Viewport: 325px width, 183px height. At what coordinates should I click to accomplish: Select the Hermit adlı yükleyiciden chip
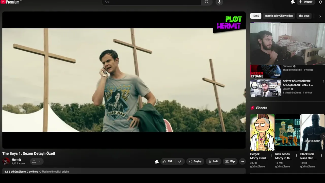click(x=279, y=16)
